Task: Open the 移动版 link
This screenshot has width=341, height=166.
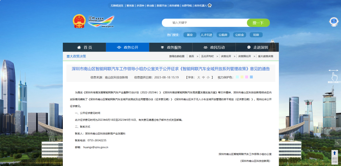Action: click(151, 6)
